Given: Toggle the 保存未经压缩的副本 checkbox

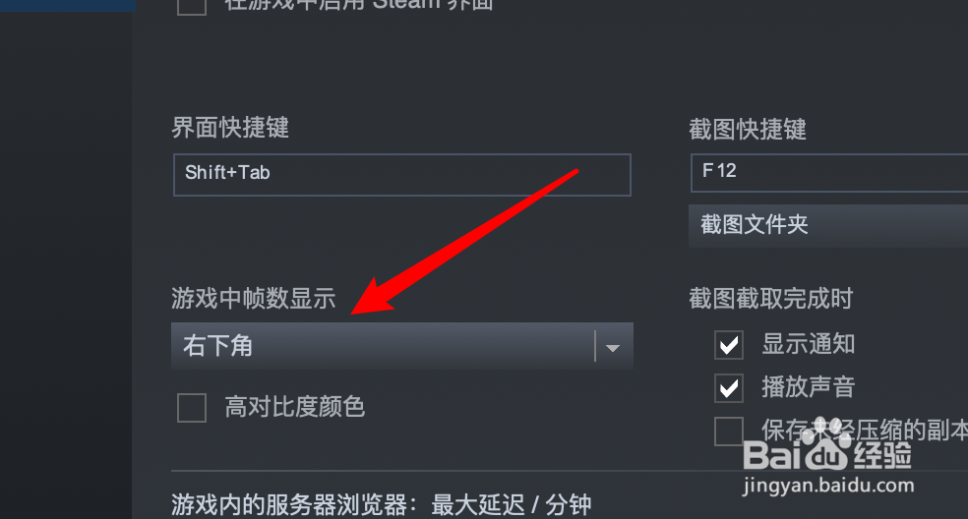Looking at the screenshot, I should coord(729,431).
